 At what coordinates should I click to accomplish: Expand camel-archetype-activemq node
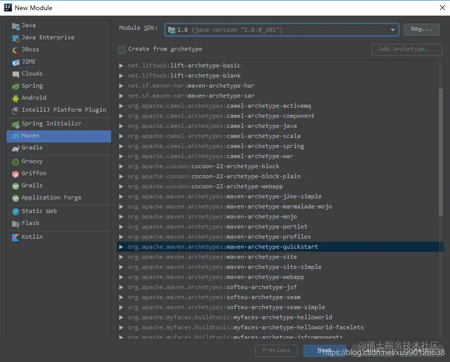point(121,106)
